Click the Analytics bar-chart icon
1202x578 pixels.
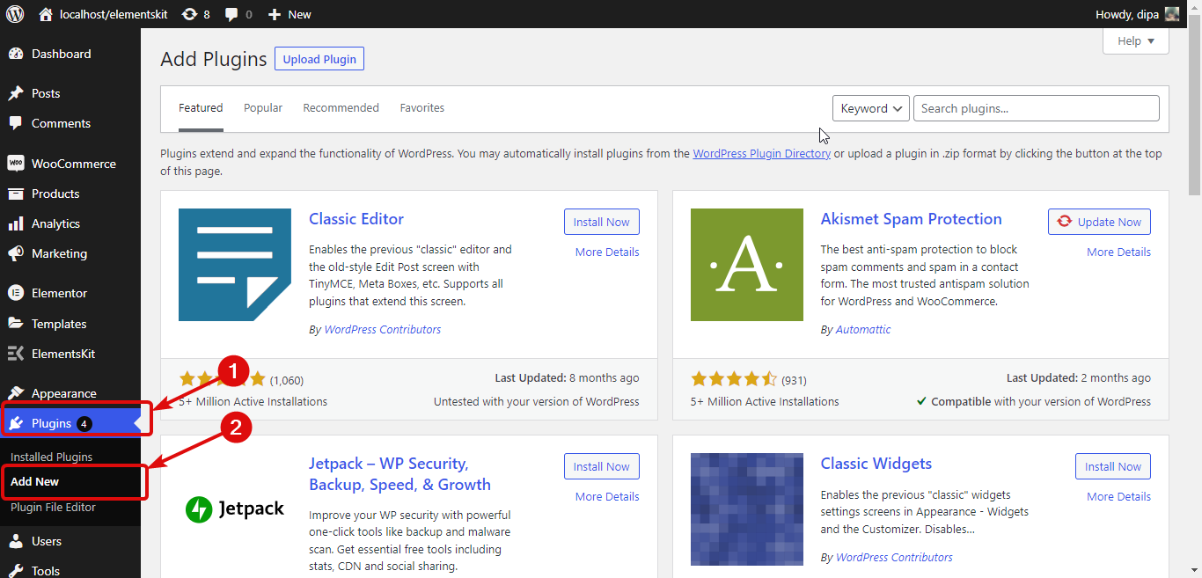click(x=18, y=223)
